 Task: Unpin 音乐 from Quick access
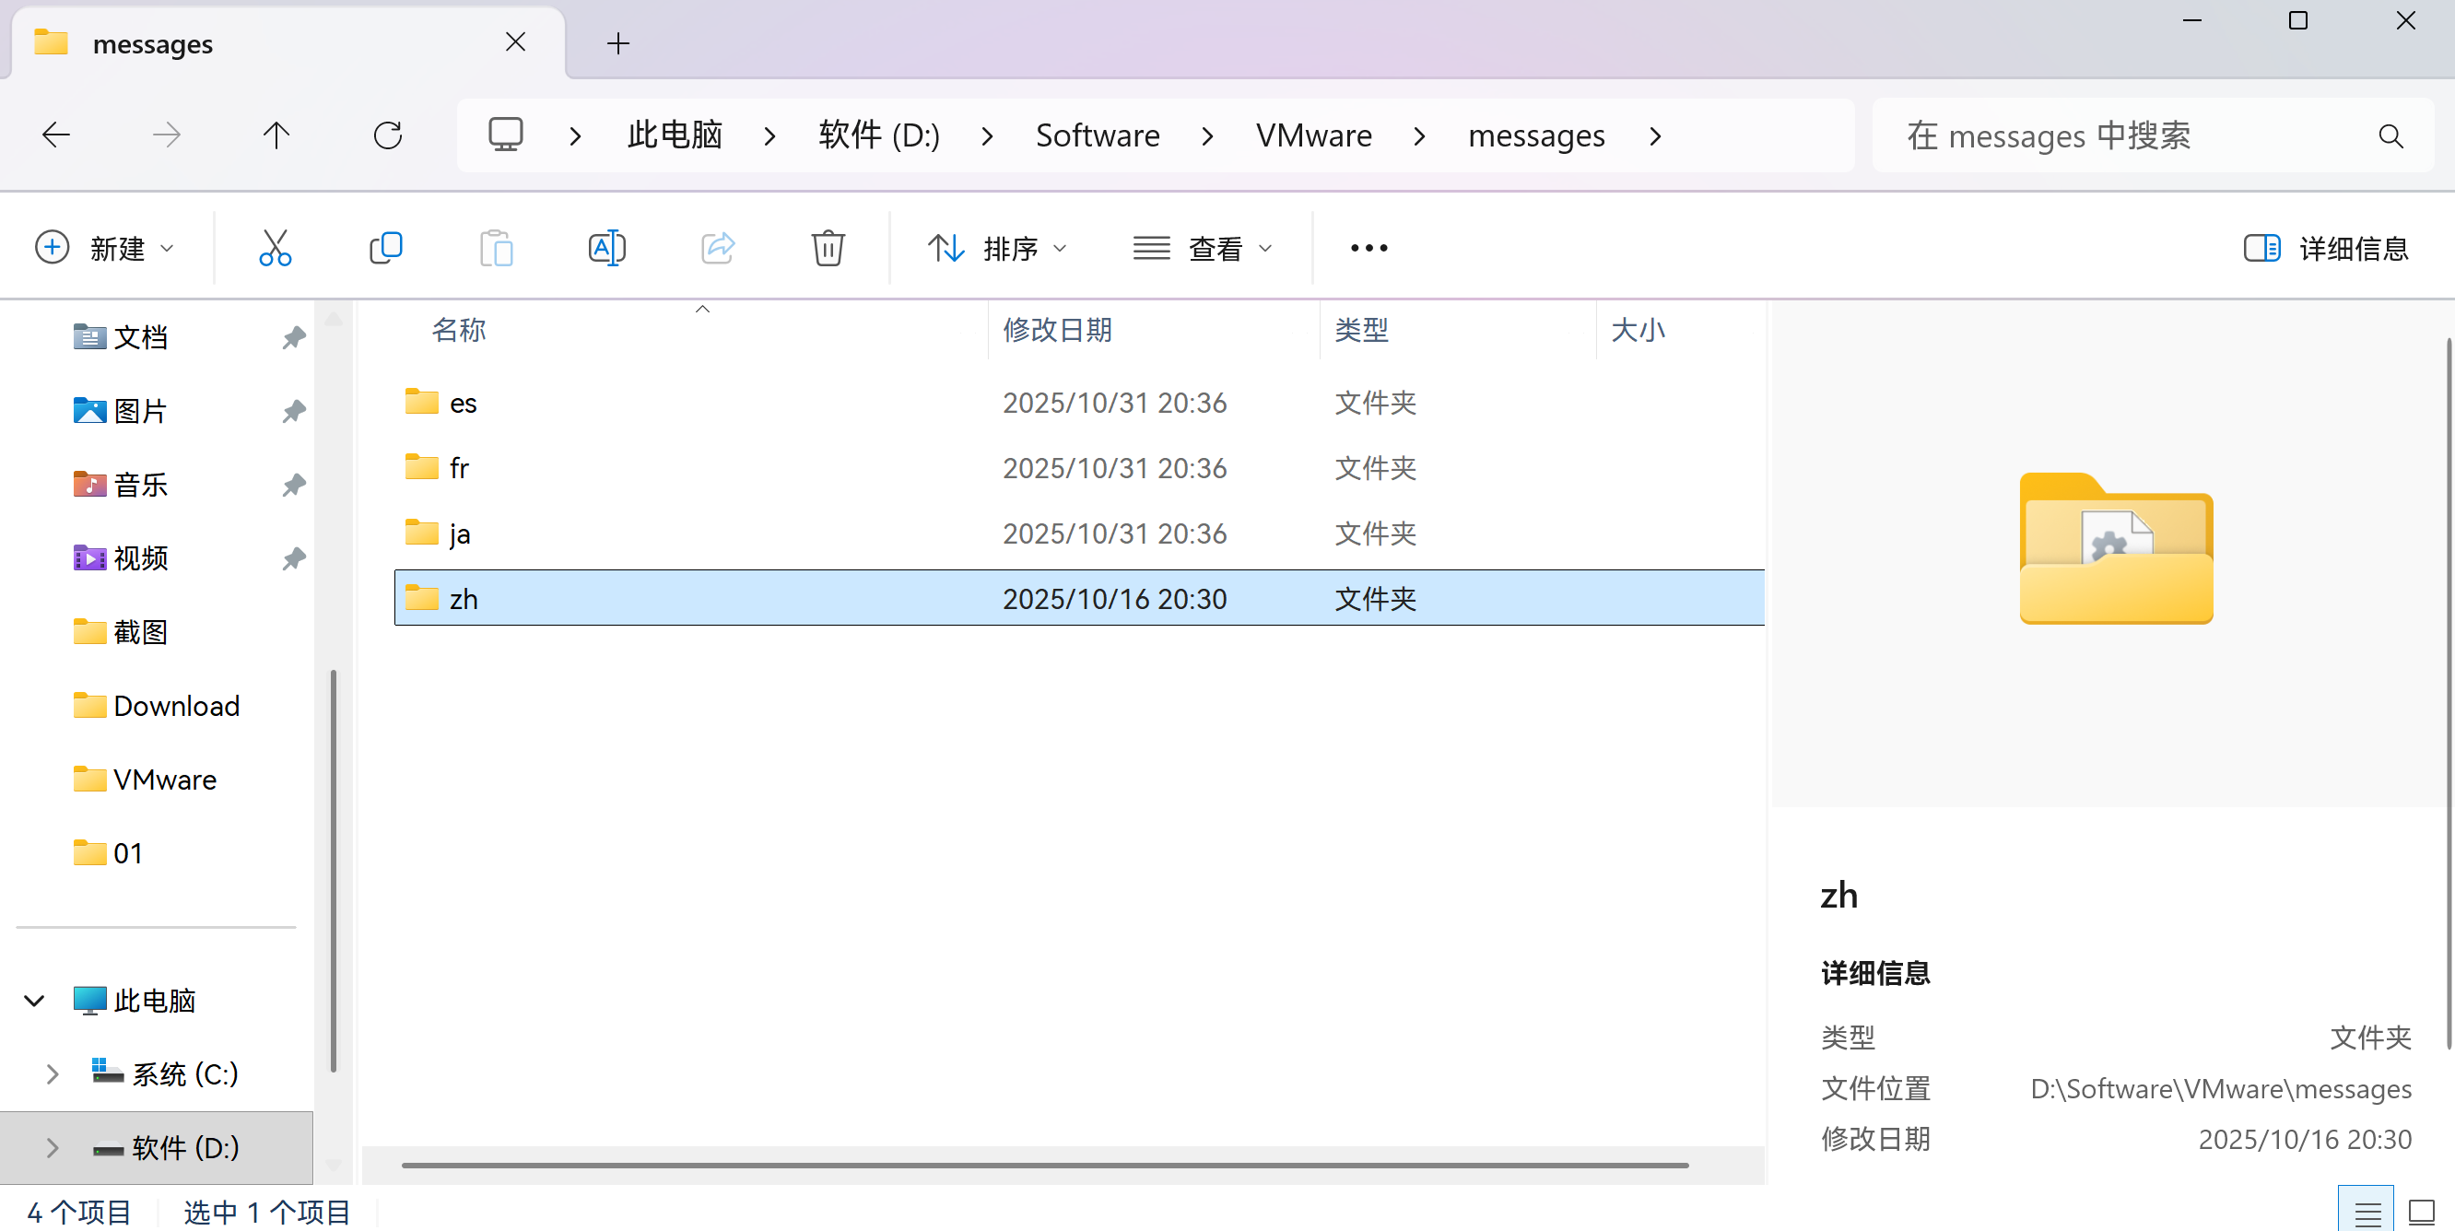(294, 485)
